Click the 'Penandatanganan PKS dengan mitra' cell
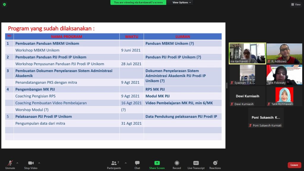The height and width of the screenshot is (171, 304). point(66,83)
